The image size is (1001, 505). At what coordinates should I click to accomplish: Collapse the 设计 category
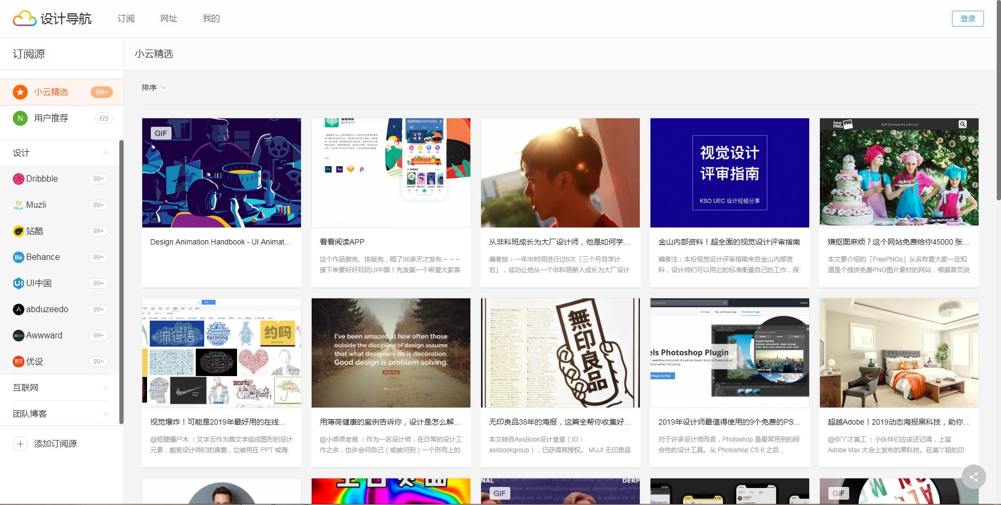point(105,153)
